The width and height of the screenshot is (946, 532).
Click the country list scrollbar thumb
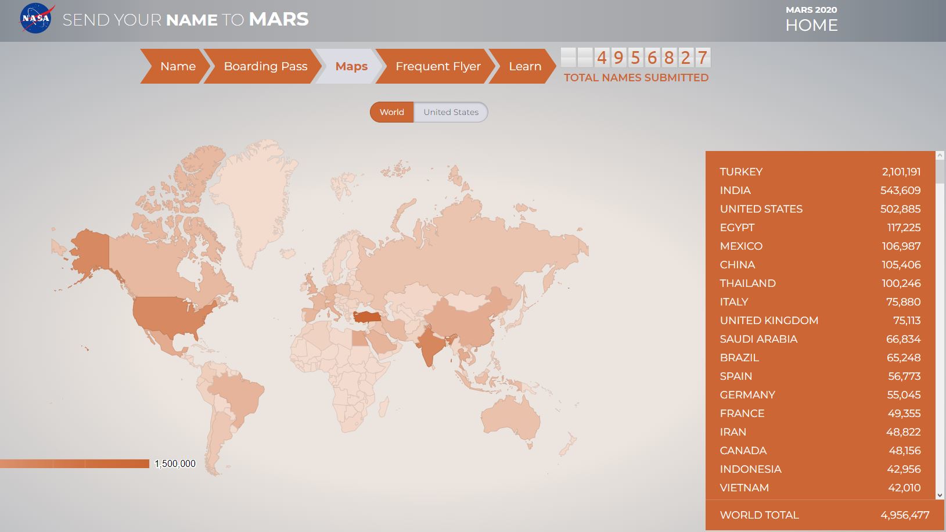(x=940, y=172)
